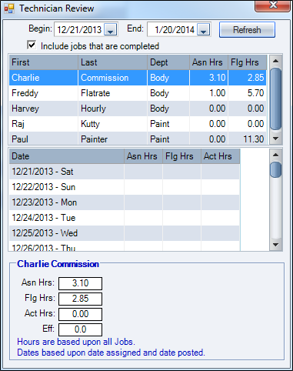
Task: Click the Technician Review window icon
Action: 9,8
